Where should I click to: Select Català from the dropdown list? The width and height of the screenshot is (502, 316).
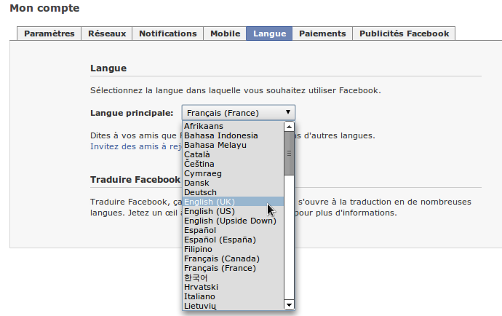pyautogui.click(x=233, y=154)
